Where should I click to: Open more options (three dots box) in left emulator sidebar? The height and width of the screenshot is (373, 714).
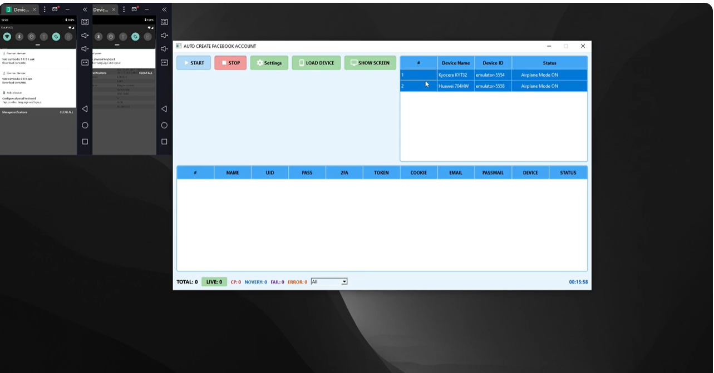85,62
